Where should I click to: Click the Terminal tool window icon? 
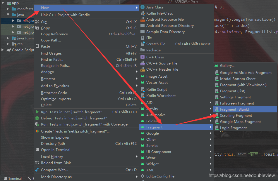(6, 178)
